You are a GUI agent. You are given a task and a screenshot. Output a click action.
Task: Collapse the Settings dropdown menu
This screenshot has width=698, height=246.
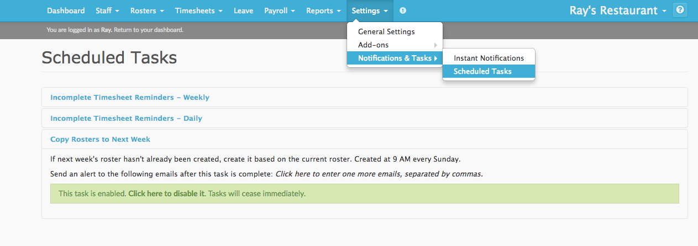370,10
